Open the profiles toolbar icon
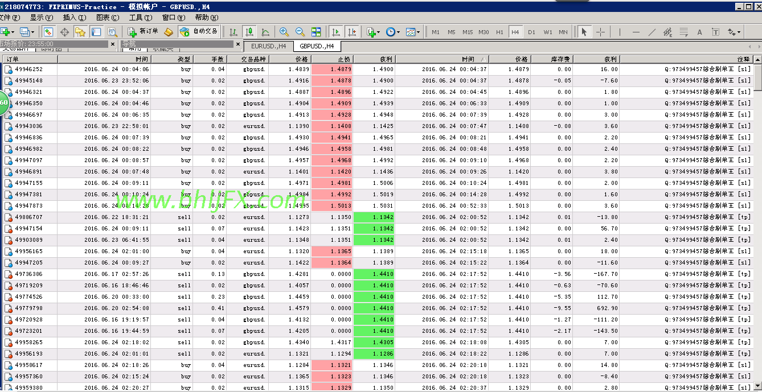 24,32
